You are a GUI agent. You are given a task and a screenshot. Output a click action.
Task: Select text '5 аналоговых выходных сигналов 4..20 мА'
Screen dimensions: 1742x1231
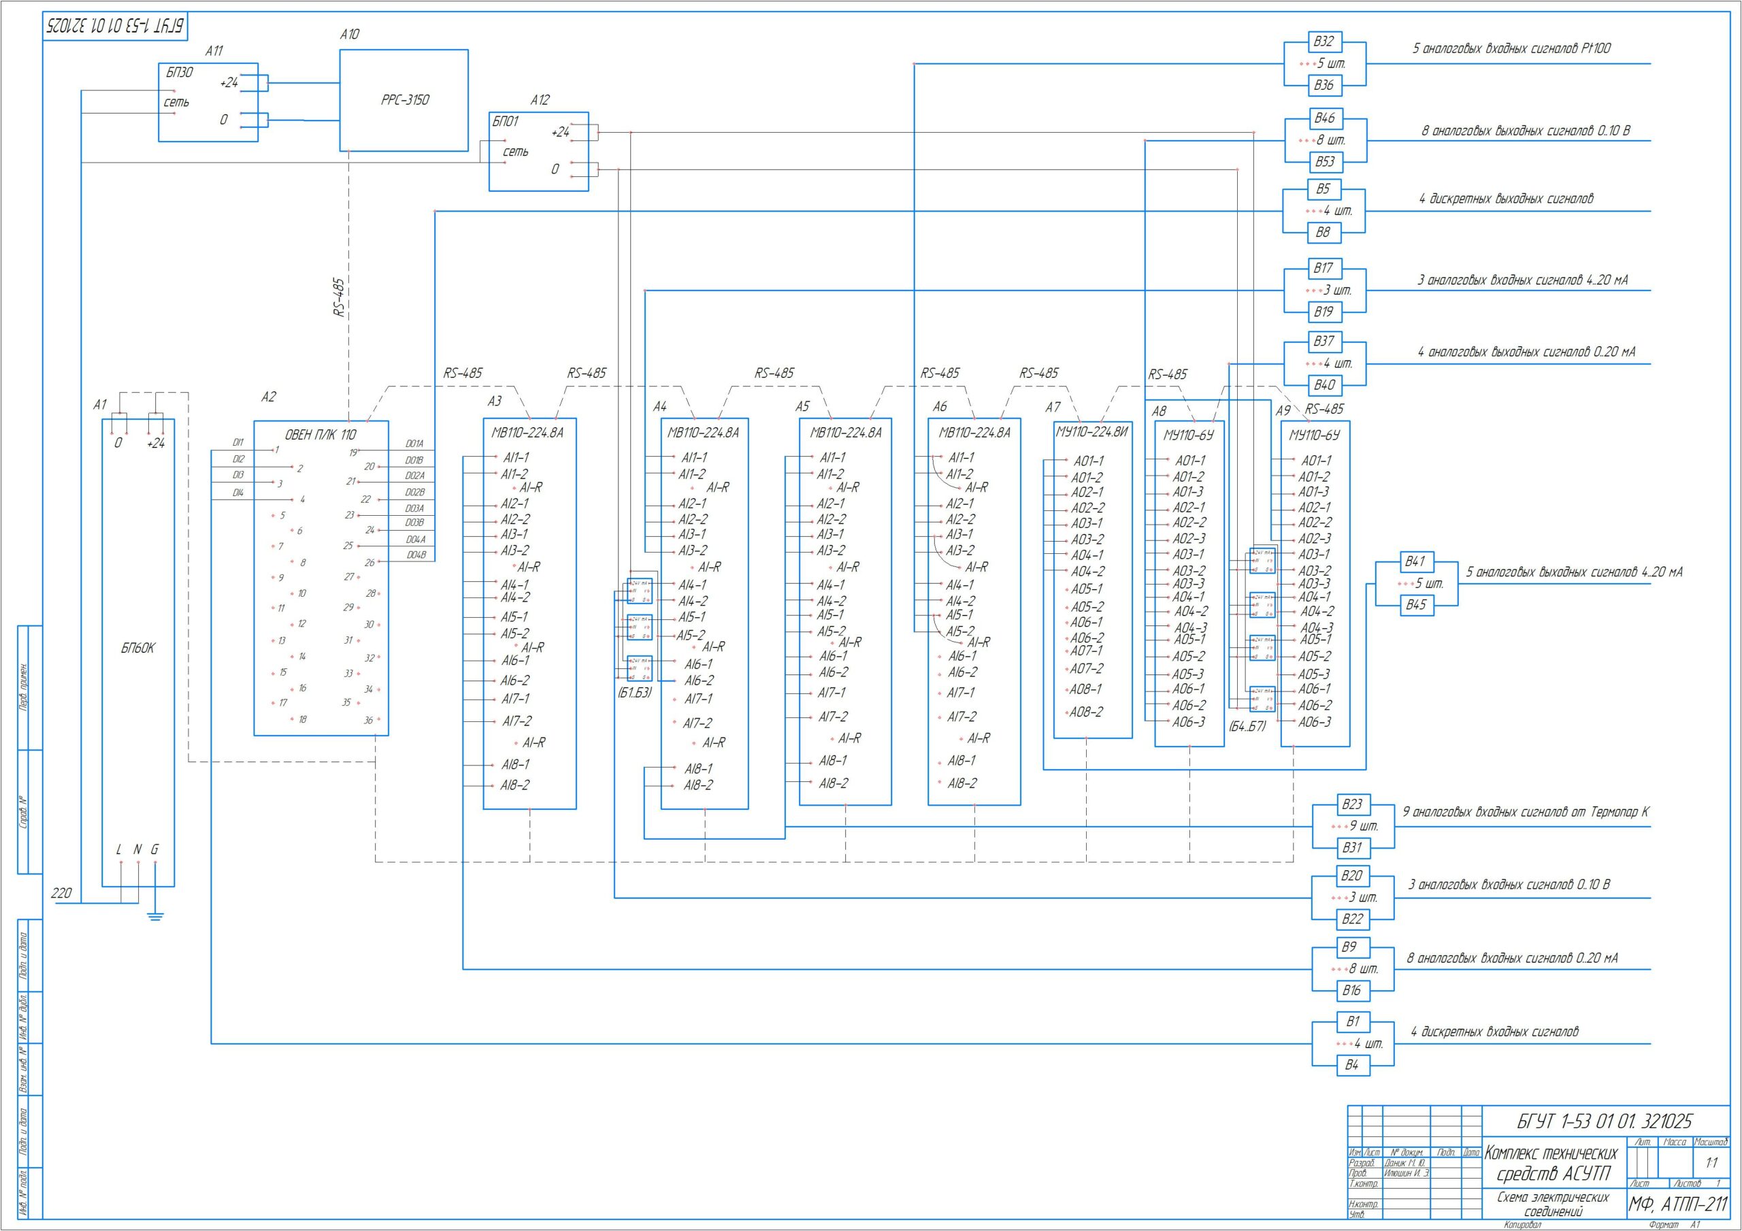pos(1575,572)
